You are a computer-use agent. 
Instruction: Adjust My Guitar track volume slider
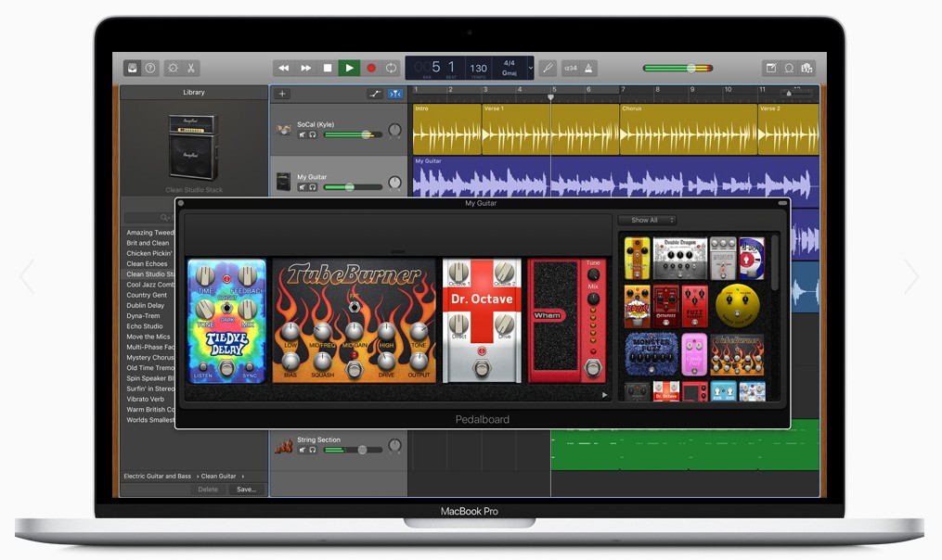click(x=354, y=187)
